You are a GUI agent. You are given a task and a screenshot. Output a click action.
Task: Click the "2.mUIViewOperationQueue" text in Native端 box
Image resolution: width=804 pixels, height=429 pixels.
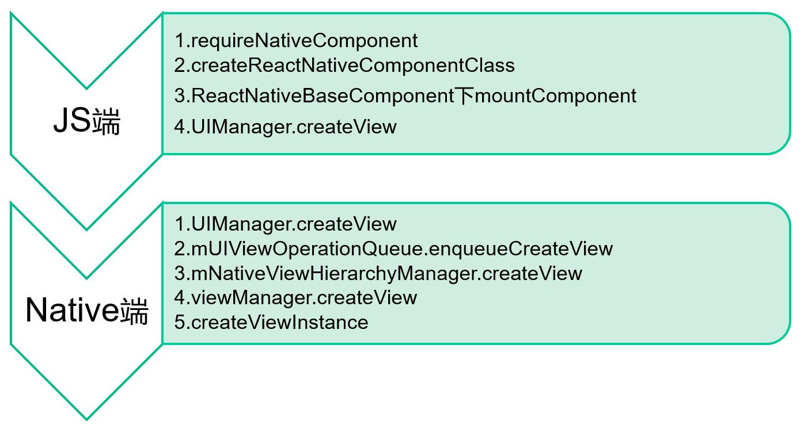tap(299, 248)
